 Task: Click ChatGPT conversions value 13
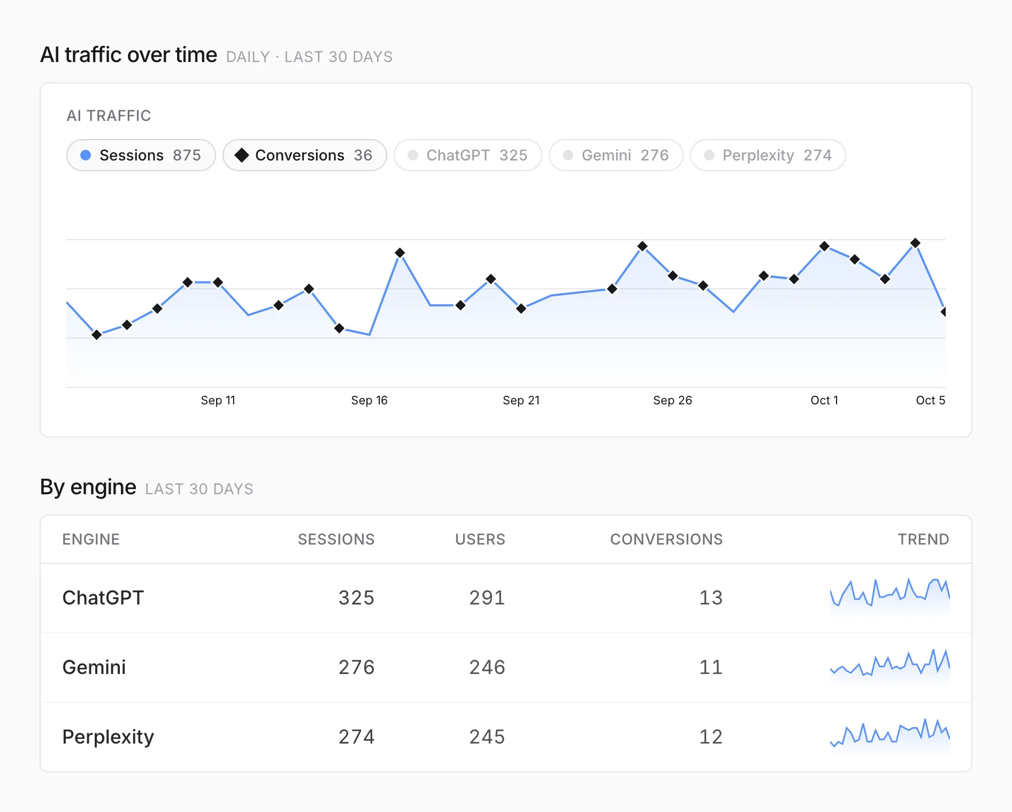pos(711,597)
